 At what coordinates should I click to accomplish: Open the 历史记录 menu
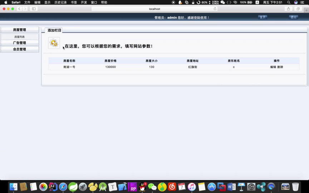[60, 3]
